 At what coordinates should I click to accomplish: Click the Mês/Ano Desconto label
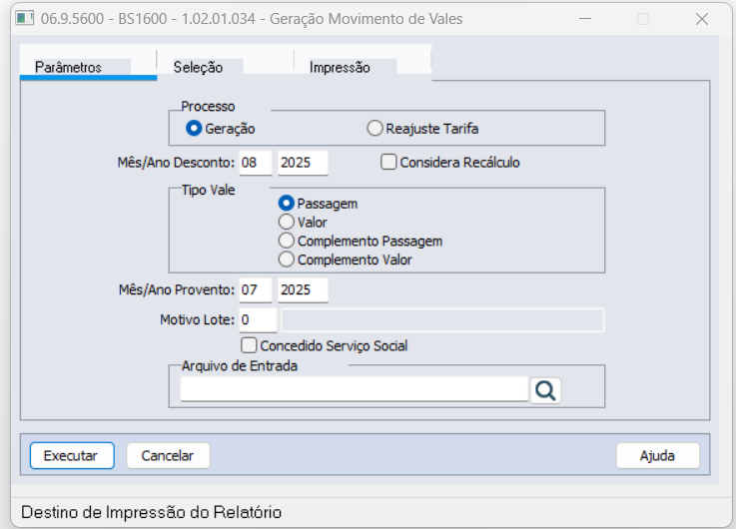tap(176, 163)
